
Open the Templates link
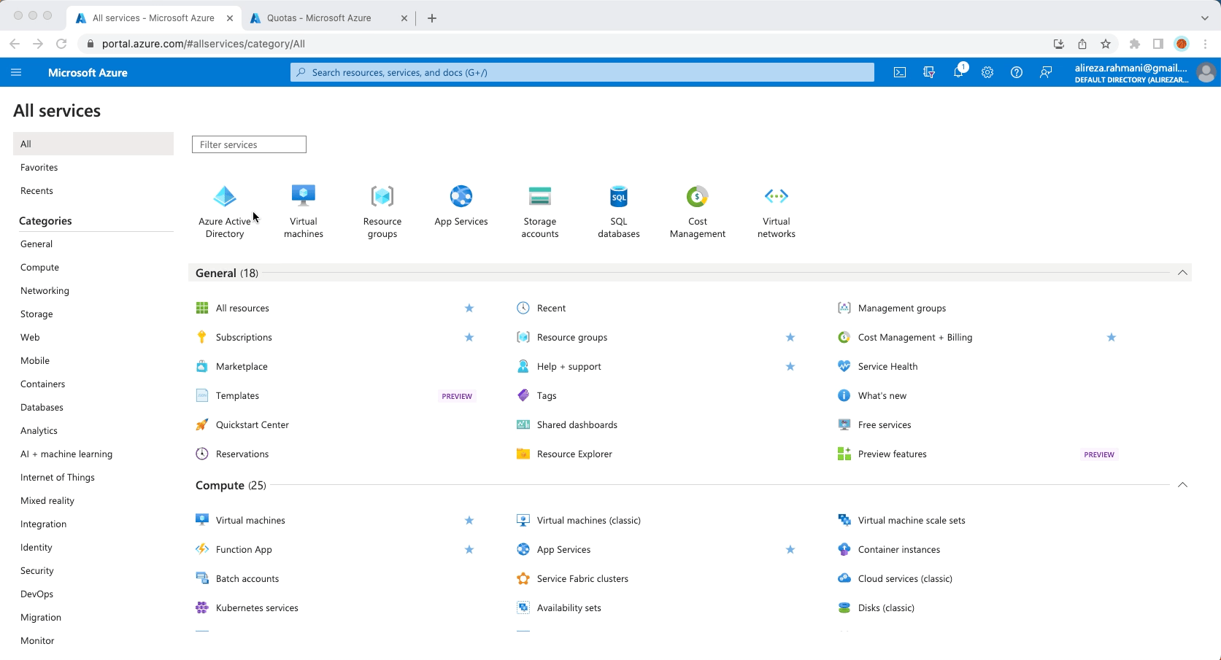(x=237, y=395)
